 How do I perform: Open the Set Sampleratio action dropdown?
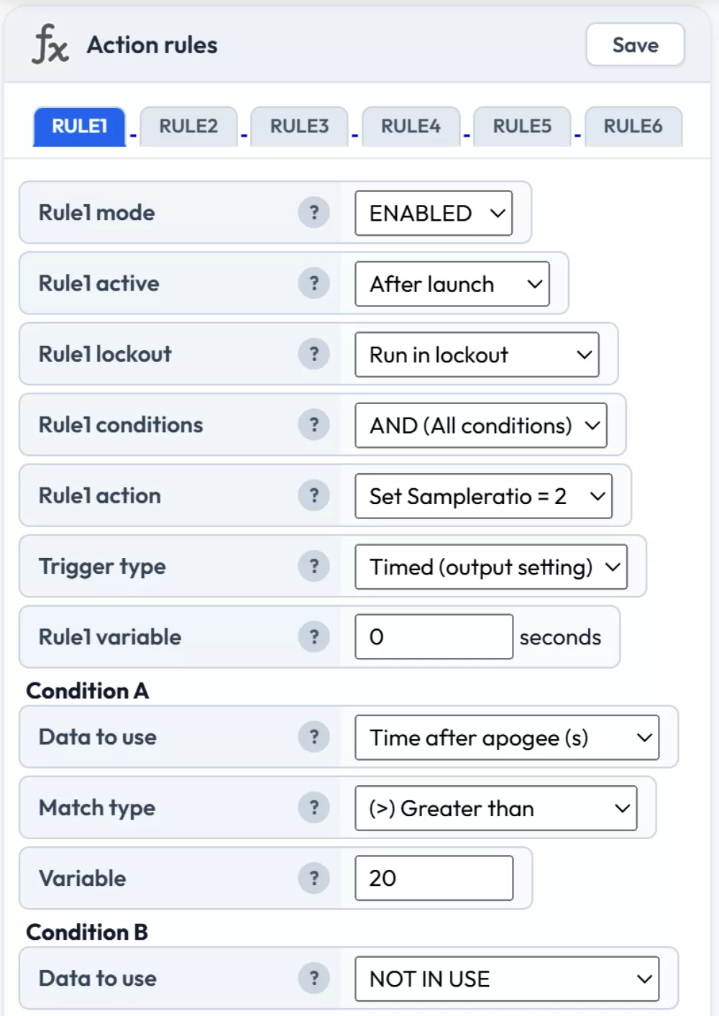[483, 496]
